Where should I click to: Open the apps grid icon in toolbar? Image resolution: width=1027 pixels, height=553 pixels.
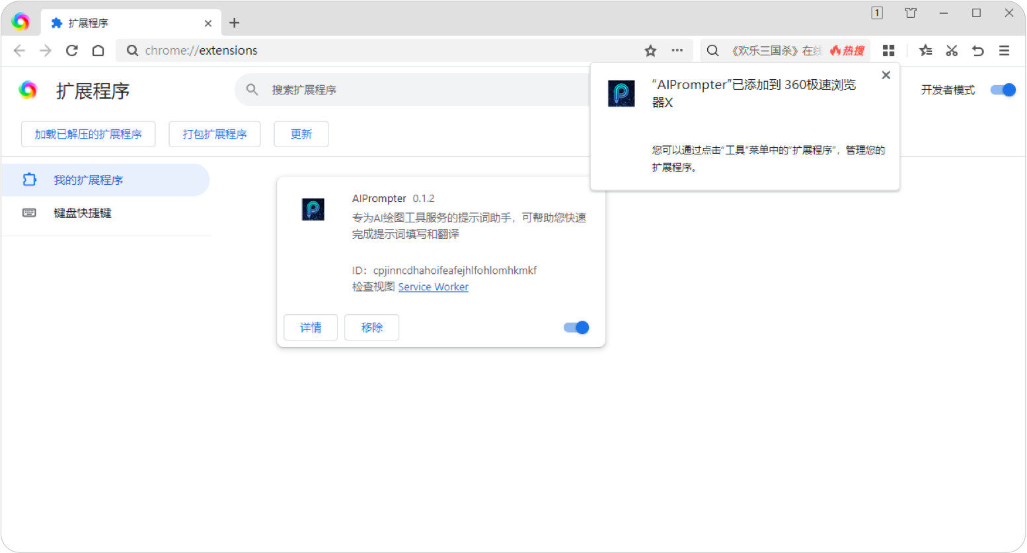(x=889, y=51)
